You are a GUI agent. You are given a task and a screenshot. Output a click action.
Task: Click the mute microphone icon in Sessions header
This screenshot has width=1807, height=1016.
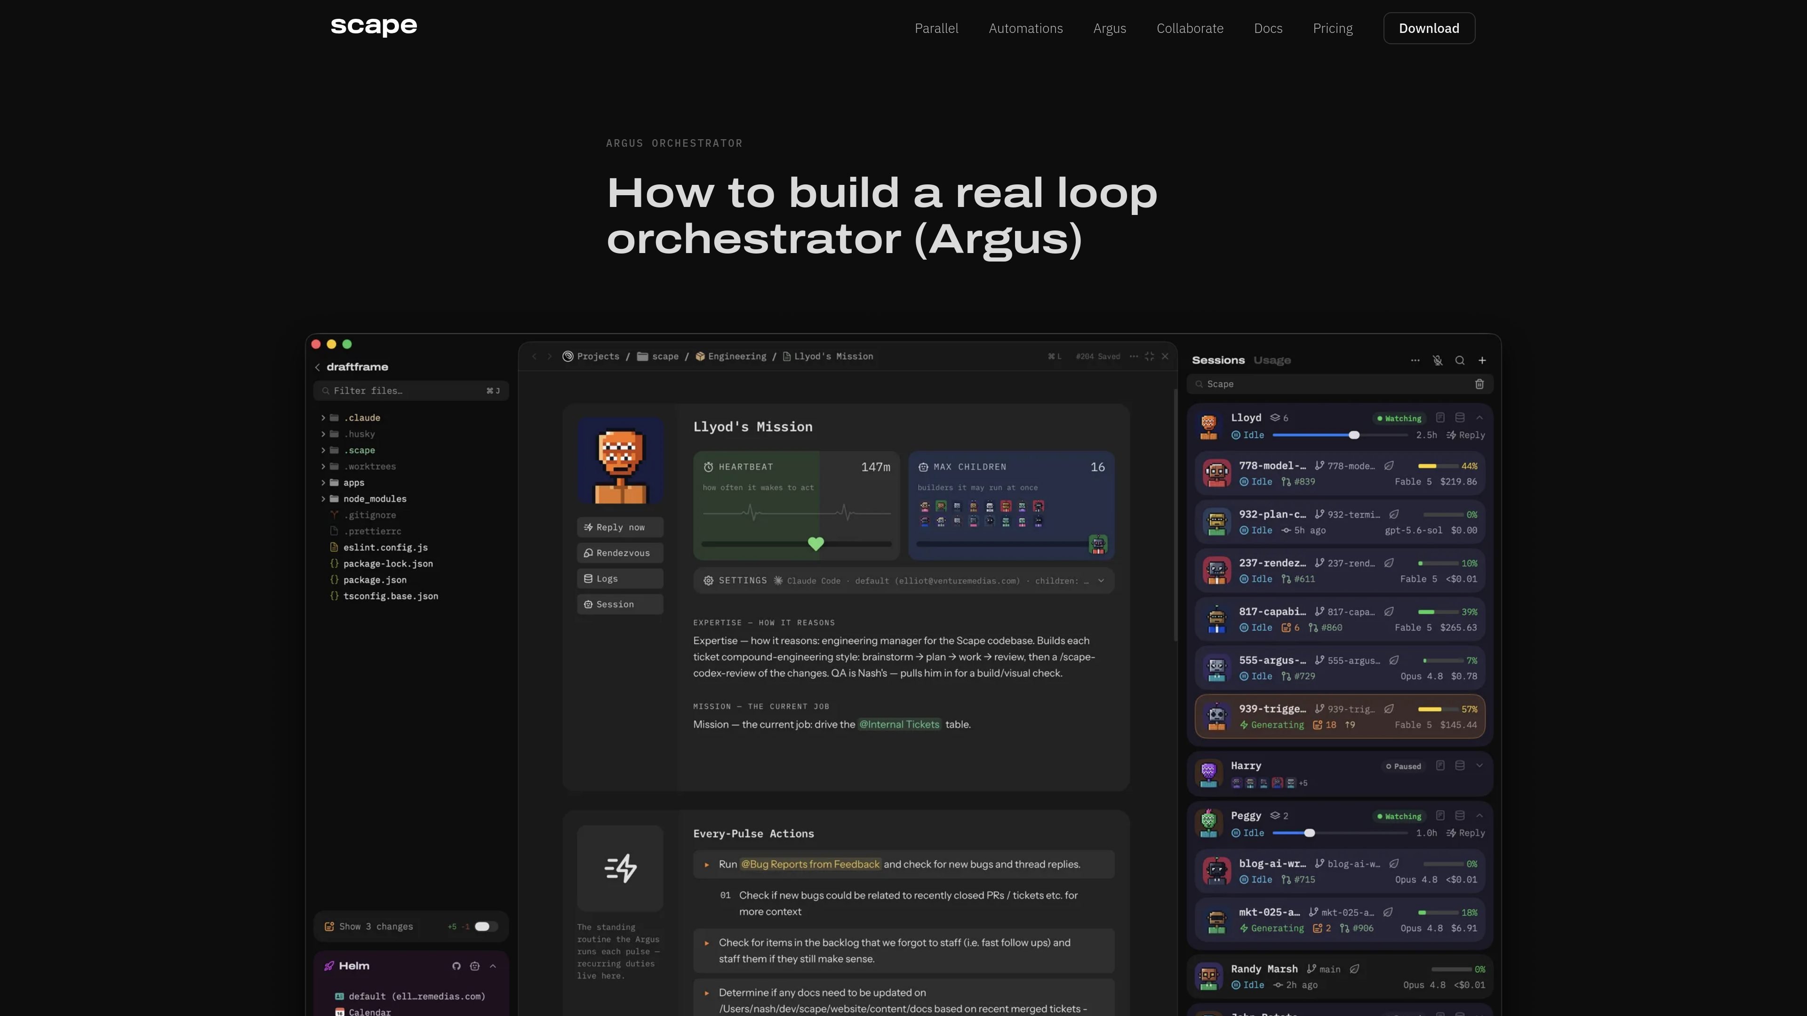pyautogui.click(x=1437, y=360)
